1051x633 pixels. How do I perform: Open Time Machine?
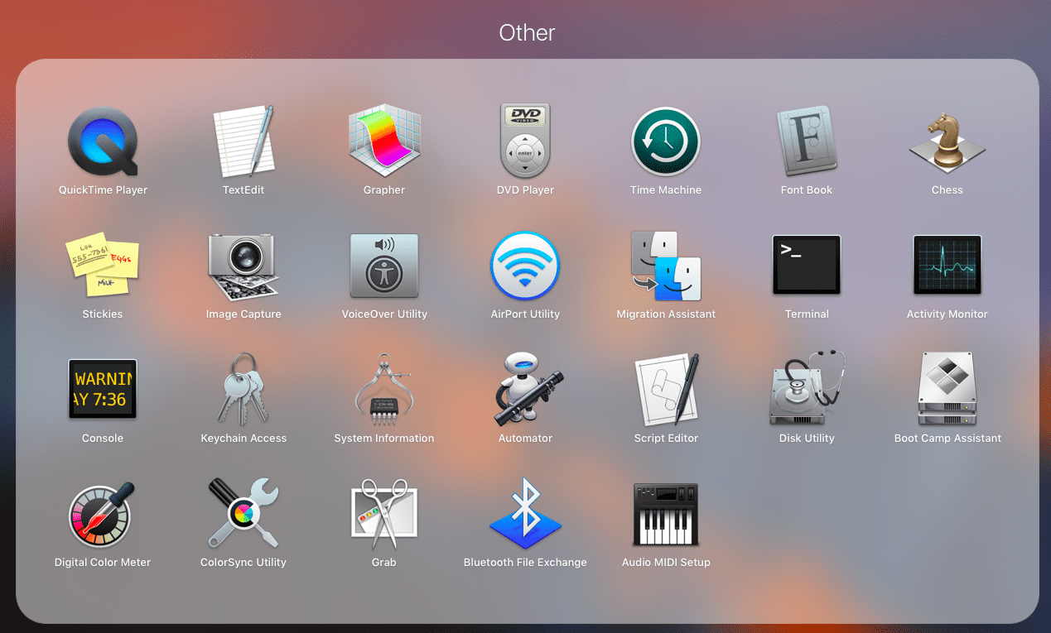coord(666,142)
